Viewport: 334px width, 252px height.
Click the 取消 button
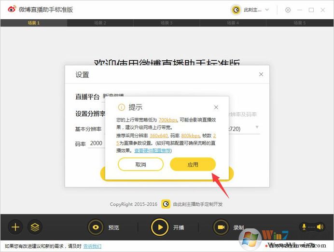tap(140, 164)
